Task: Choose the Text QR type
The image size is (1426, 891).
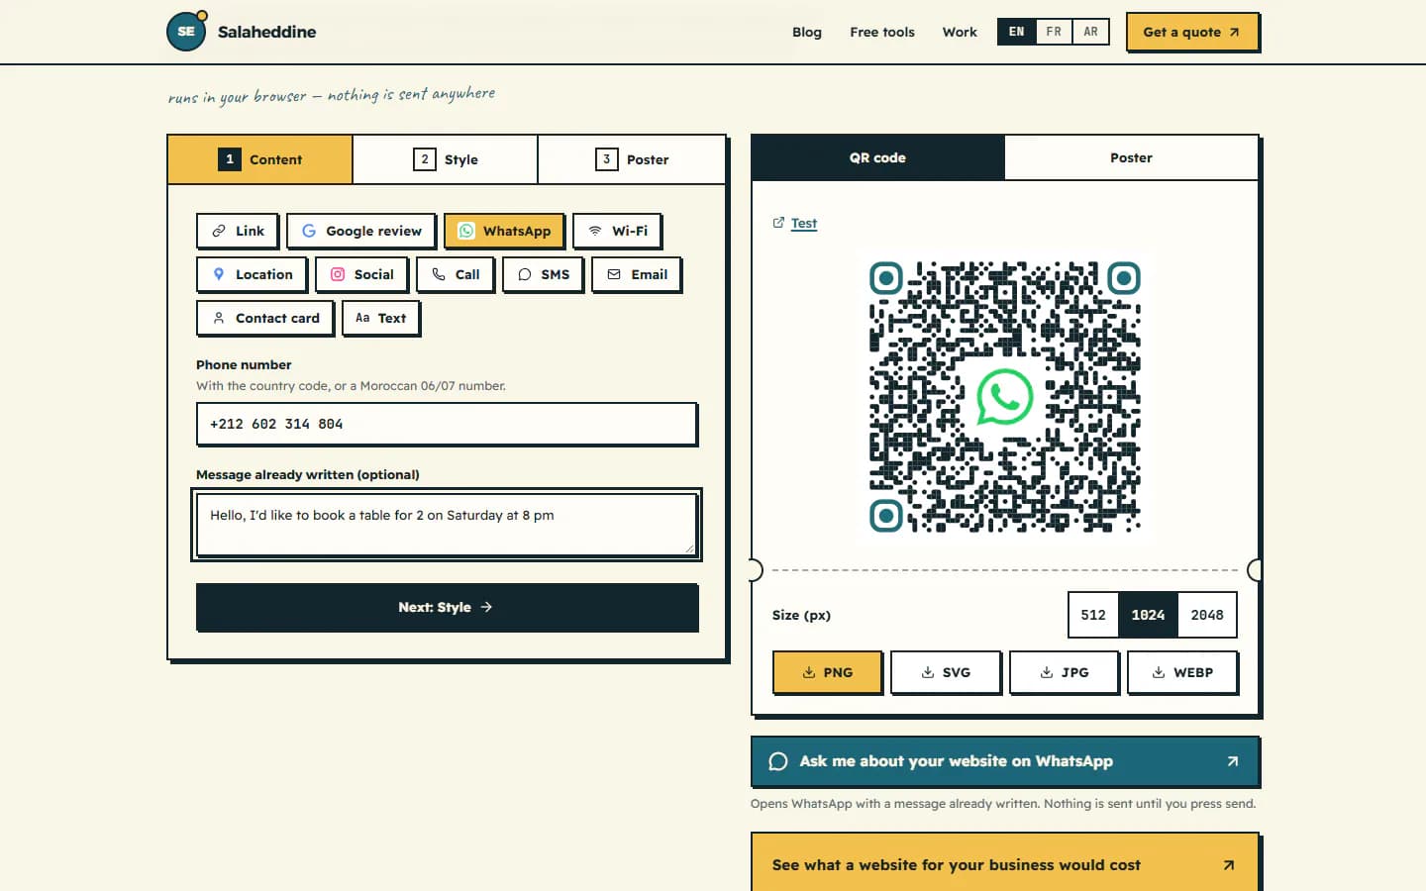Action: pyautogui.click(x=381, y=318)
